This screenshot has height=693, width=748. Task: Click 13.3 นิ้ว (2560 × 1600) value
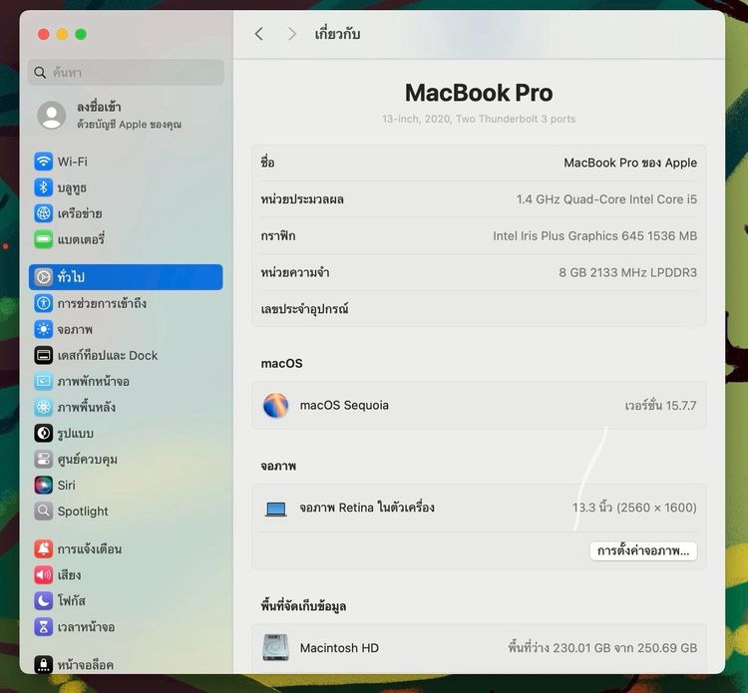click(634, 508)
